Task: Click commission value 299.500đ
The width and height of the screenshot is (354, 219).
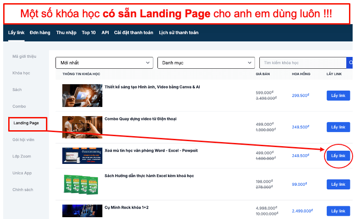Action: 300,95
